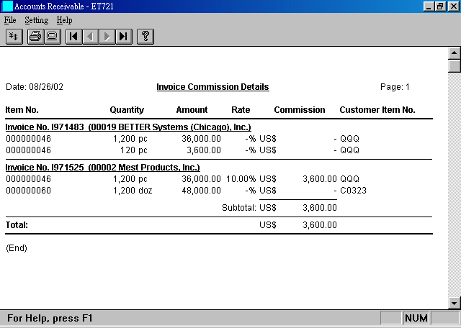This screenshot has width=461, height=328.
Task: Go to first page with toolbar arrow
Action: pos(73,37)
